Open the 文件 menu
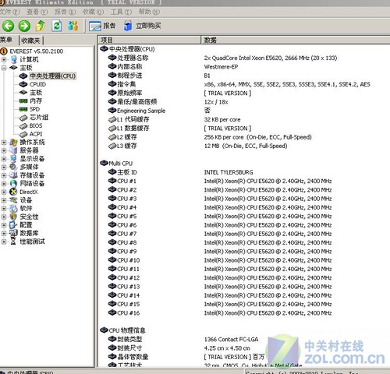This screenshot has height=374, width=390. (9, 12)
